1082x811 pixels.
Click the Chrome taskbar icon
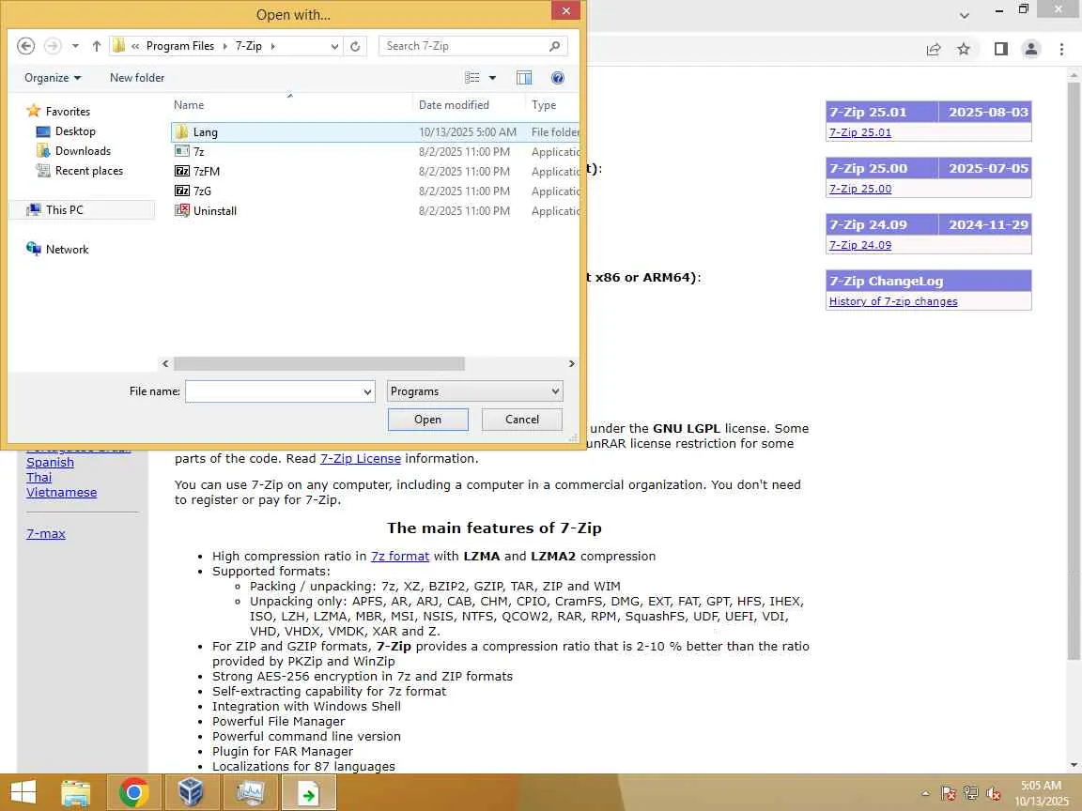[x=134, y=792]
